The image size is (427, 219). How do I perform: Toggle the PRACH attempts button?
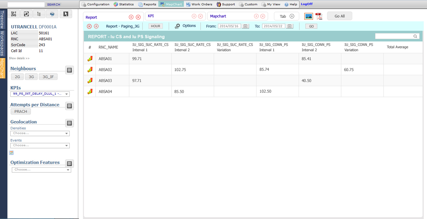click(x=21, y=111)
